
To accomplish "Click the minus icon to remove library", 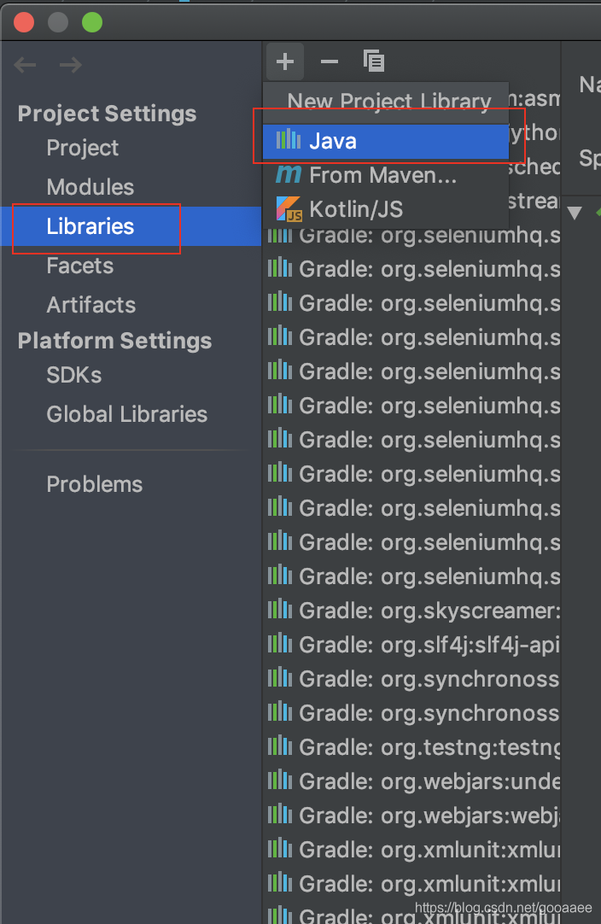I will 329,61.
